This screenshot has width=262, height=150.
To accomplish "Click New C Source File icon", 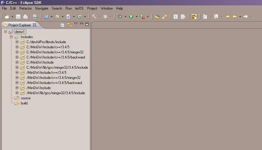I will [x=68, y=16].
